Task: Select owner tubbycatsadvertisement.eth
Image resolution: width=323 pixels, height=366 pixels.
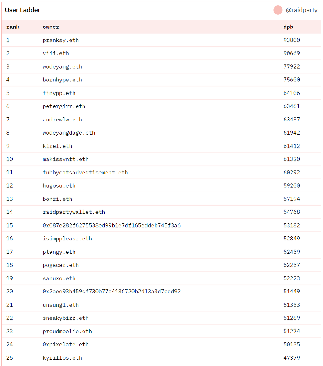Action: (85, 173)
